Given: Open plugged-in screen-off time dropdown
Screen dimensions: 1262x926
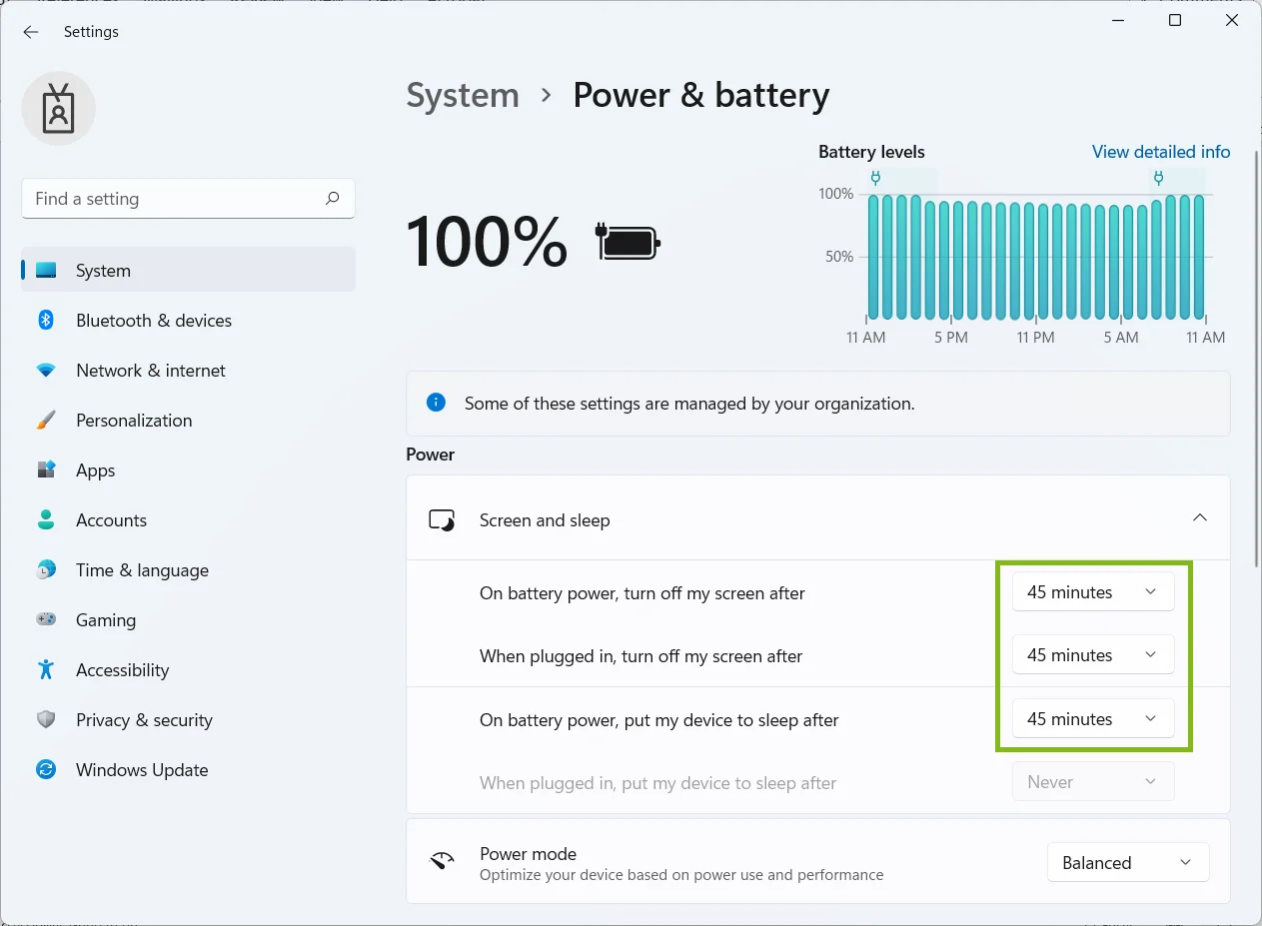Looking at the screenshot, I should coord(1093,655).
